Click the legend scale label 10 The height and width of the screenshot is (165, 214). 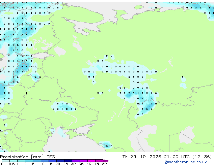42,164
